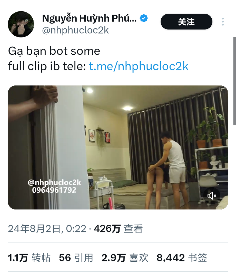
Task: Click the tweet text line 'Gạ bạn bot some'
Action: point(54,51)
